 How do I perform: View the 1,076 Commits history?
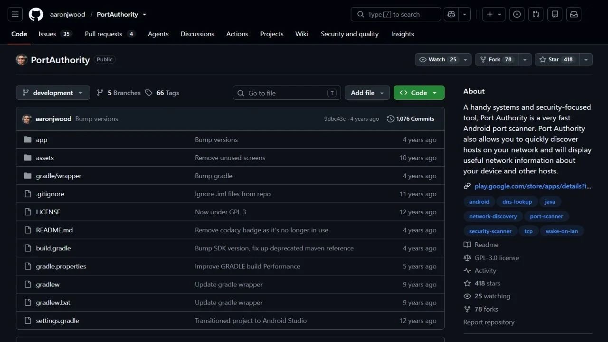coord(410,119)
